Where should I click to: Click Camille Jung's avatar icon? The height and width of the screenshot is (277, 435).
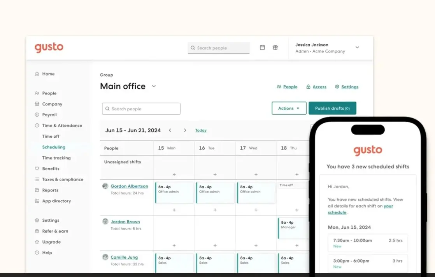105,257
